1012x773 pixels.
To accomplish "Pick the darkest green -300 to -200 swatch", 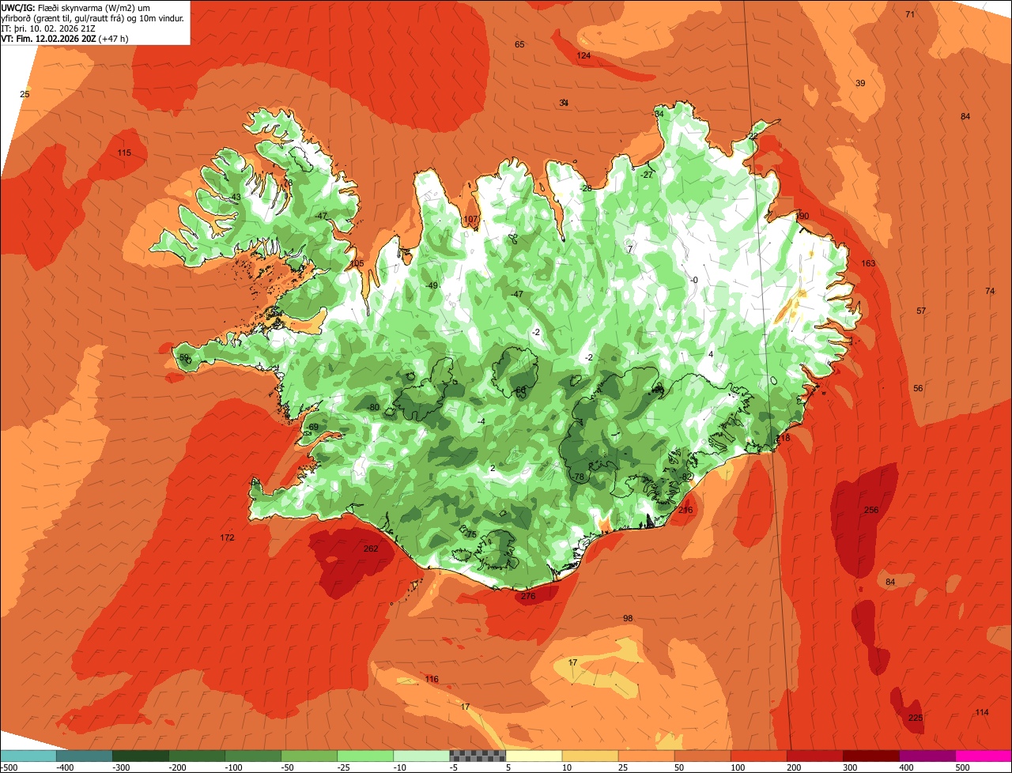I will pyautogui.click(x=141, y=756).
